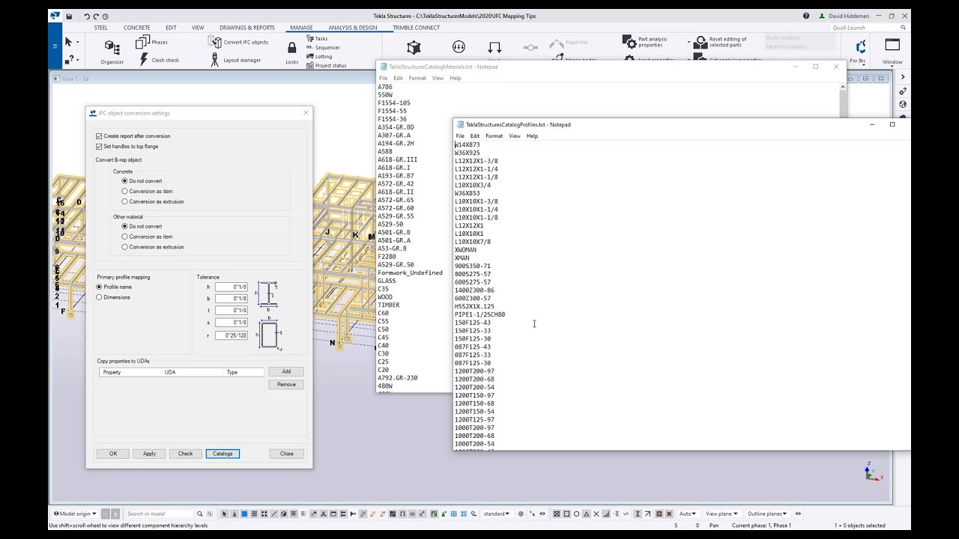959x539 pixels.
Task: Open the Sequencer tool
Action: coord(323,47)
